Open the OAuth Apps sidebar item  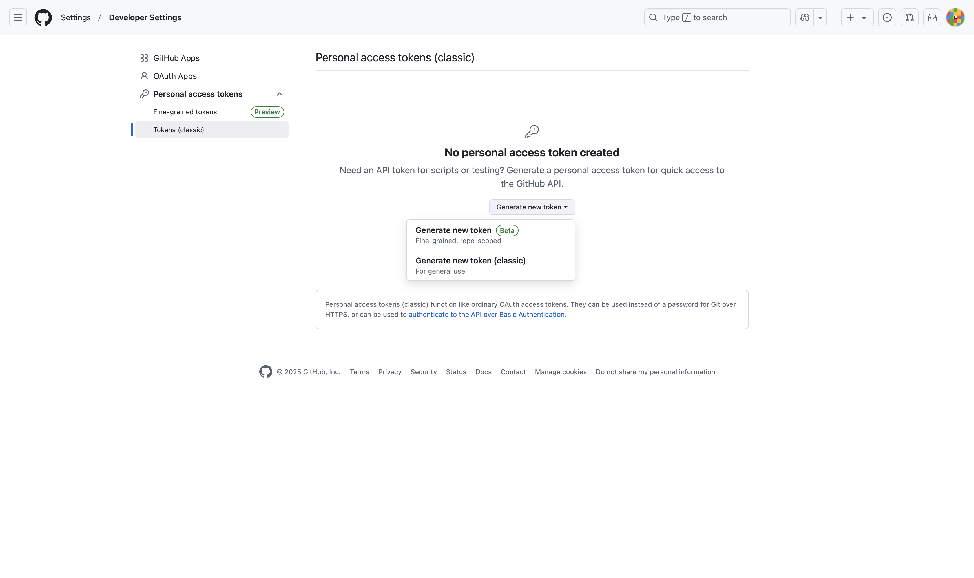(175, 76)
